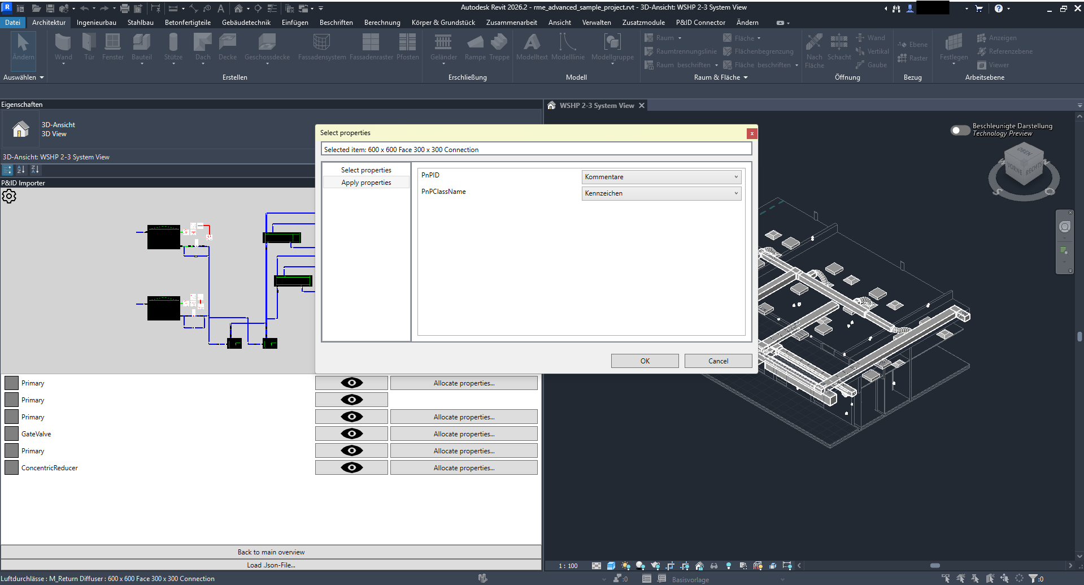
Task: Select the Wand tool in the ribbon
Action: pyautogui.click(x=63, y=48)
